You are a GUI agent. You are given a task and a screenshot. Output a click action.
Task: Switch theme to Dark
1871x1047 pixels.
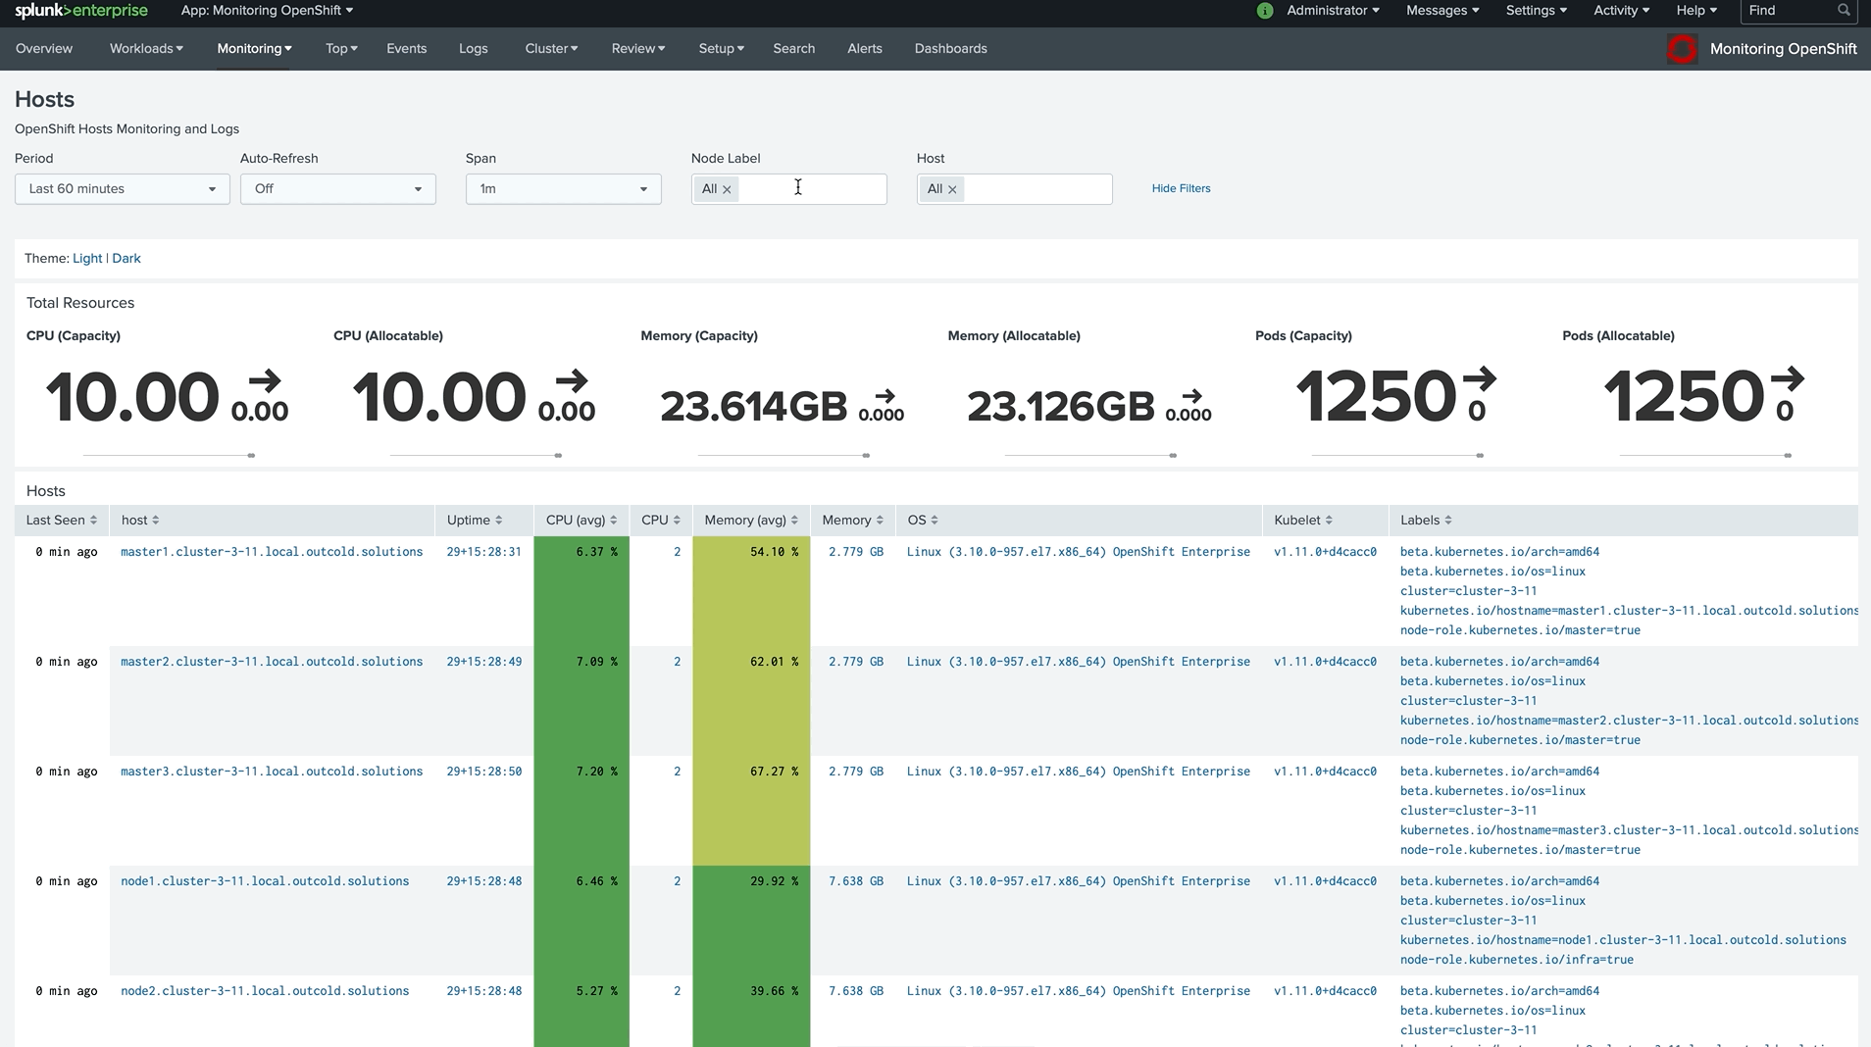[x=126, y=259]
